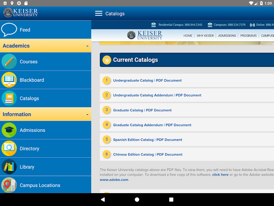Click the Campuses building icon
The width and height of the screenshot is (274, 206).
210,25
